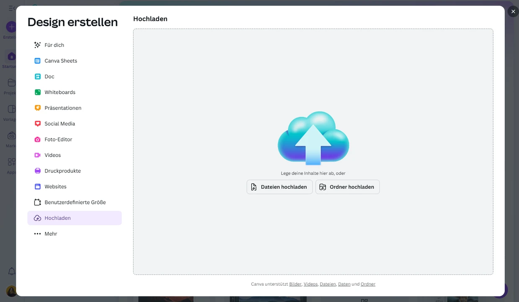Close the Design erstellen dialog
519x302 pixels.
pyautogui.click(x=513, y=11)
